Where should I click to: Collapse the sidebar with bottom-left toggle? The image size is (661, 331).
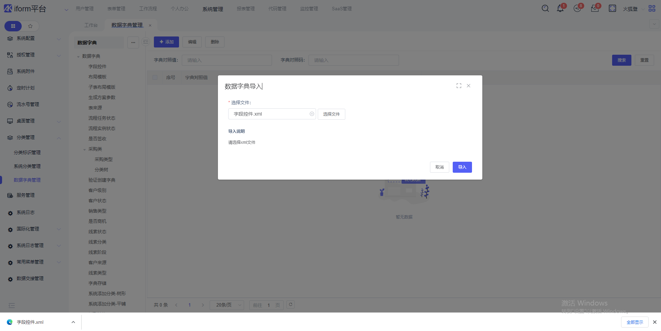click(x=12, y=306)
